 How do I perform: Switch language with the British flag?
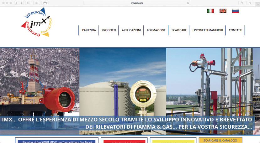223,11
